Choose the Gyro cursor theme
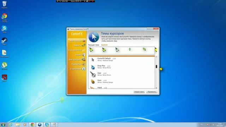This screenshot has width=226, height=127. [x=121, y=81]
